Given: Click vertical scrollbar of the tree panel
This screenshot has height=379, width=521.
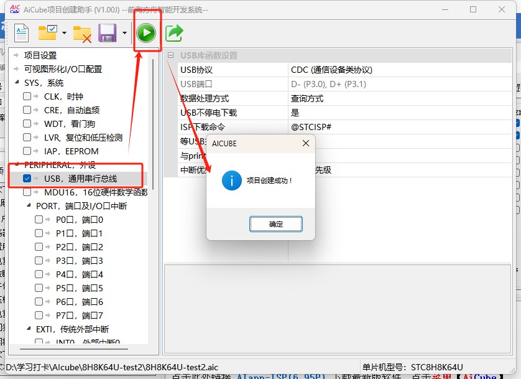Looking at the screenshot, I should click(153, 124).
